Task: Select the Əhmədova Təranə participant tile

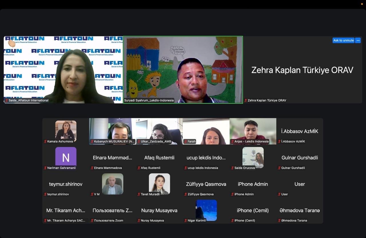Action: tap(300, 212)
